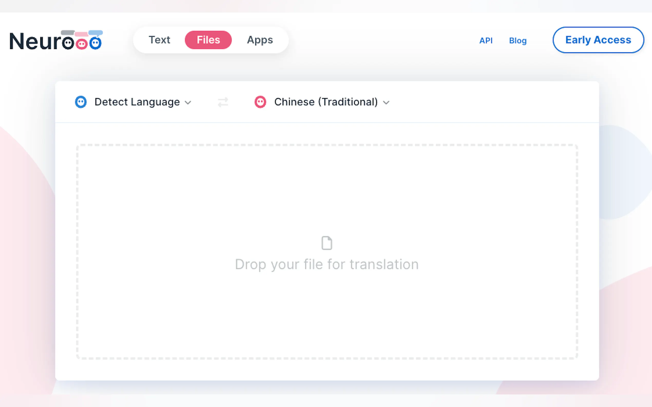Swap source and target languages with arrows icon

point(223,102)
